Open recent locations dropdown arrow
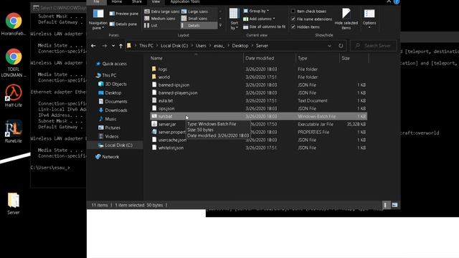 (x=113, y=46)
